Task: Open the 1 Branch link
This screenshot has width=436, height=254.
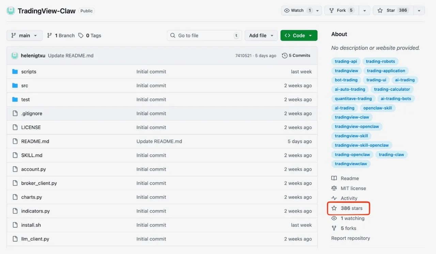Action: 61,35
